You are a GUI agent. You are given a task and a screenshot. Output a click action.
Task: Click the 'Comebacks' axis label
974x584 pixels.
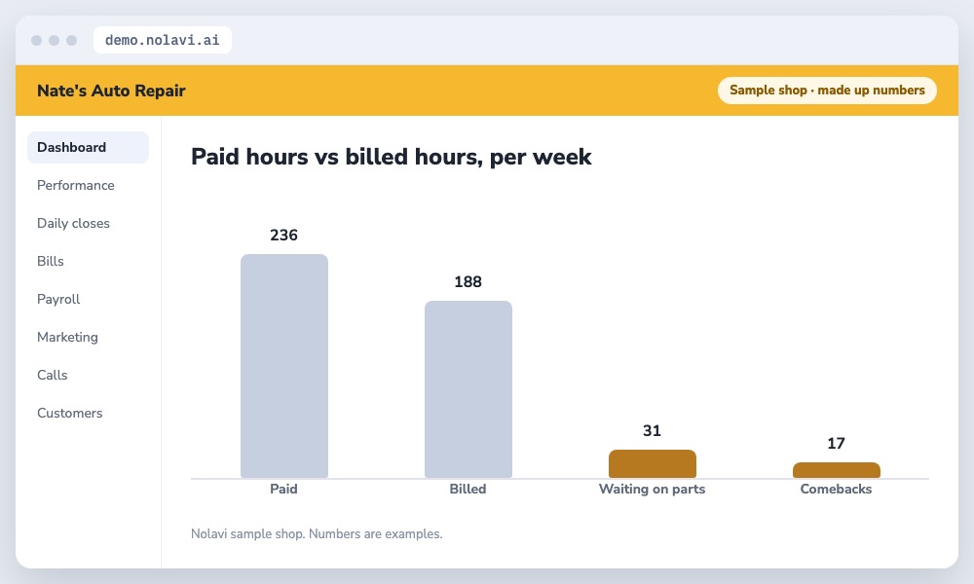tap(836, 489)
